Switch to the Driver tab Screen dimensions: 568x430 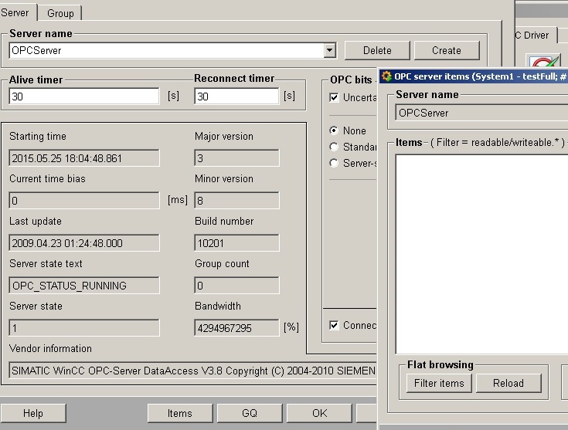click(x=536, y=35)
